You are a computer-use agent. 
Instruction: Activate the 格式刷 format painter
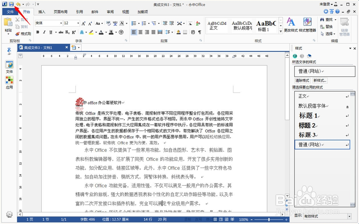pyautogui.click(x=23, y=34)
